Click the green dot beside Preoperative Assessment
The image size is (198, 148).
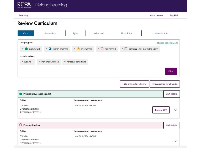(x=21, y=94)
